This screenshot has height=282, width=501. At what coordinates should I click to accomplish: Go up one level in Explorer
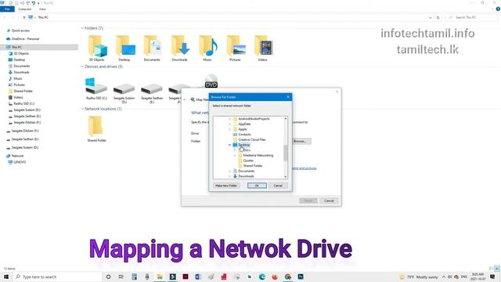(24, 17)
